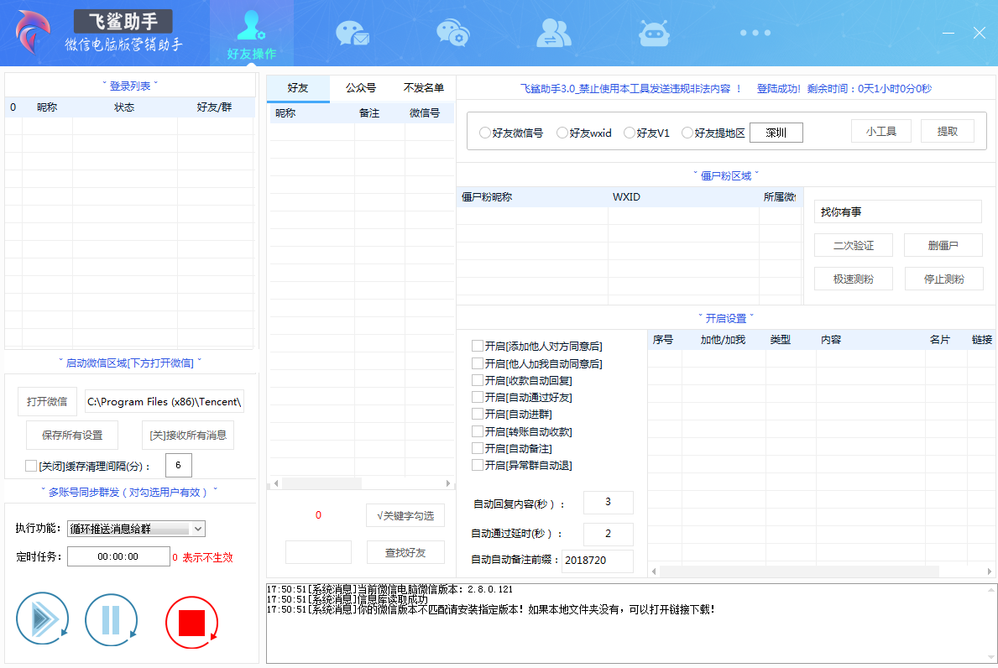Stop execution with the red stop button
The width and height of the screenshot is (998, 668).
click(x=191, y=622)
